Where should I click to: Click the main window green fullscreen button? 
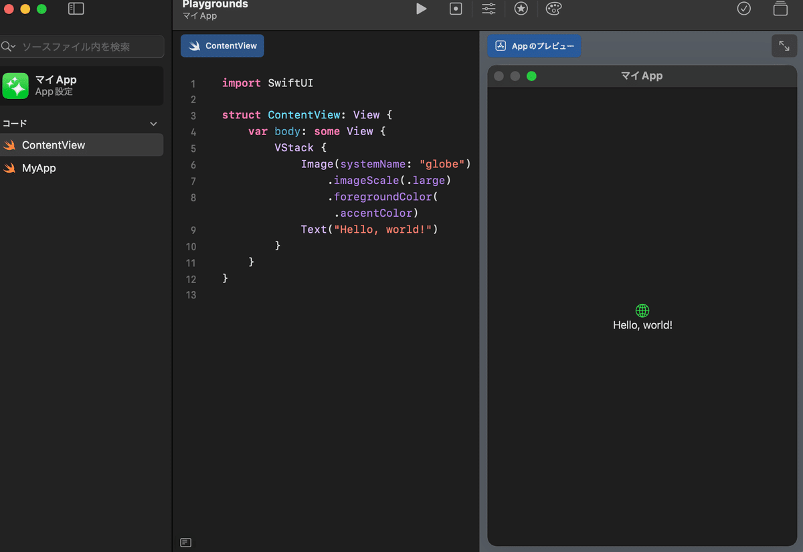pyautogui.click(x=41, y=9)
